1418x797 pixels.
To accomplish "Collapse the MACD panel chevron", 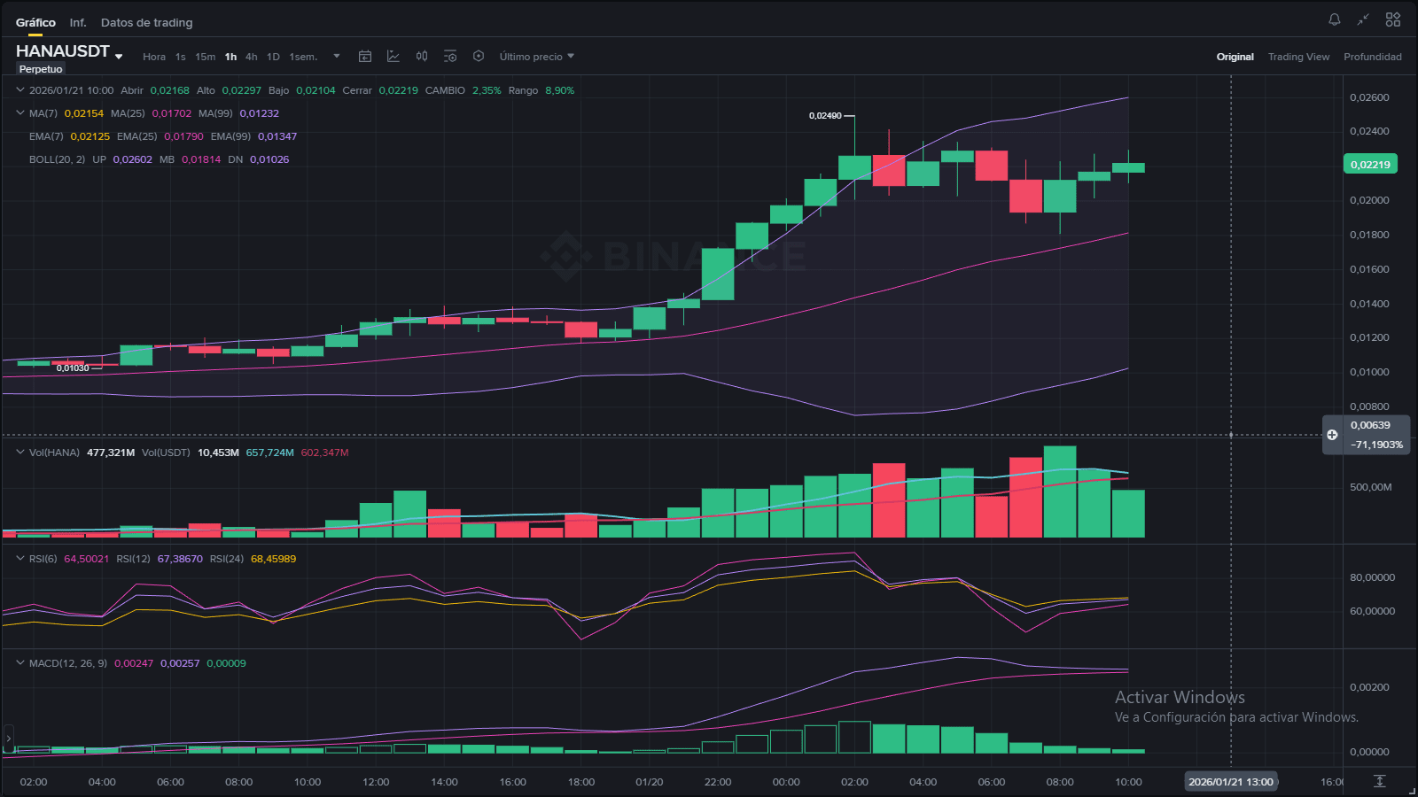I will [20, 662].
